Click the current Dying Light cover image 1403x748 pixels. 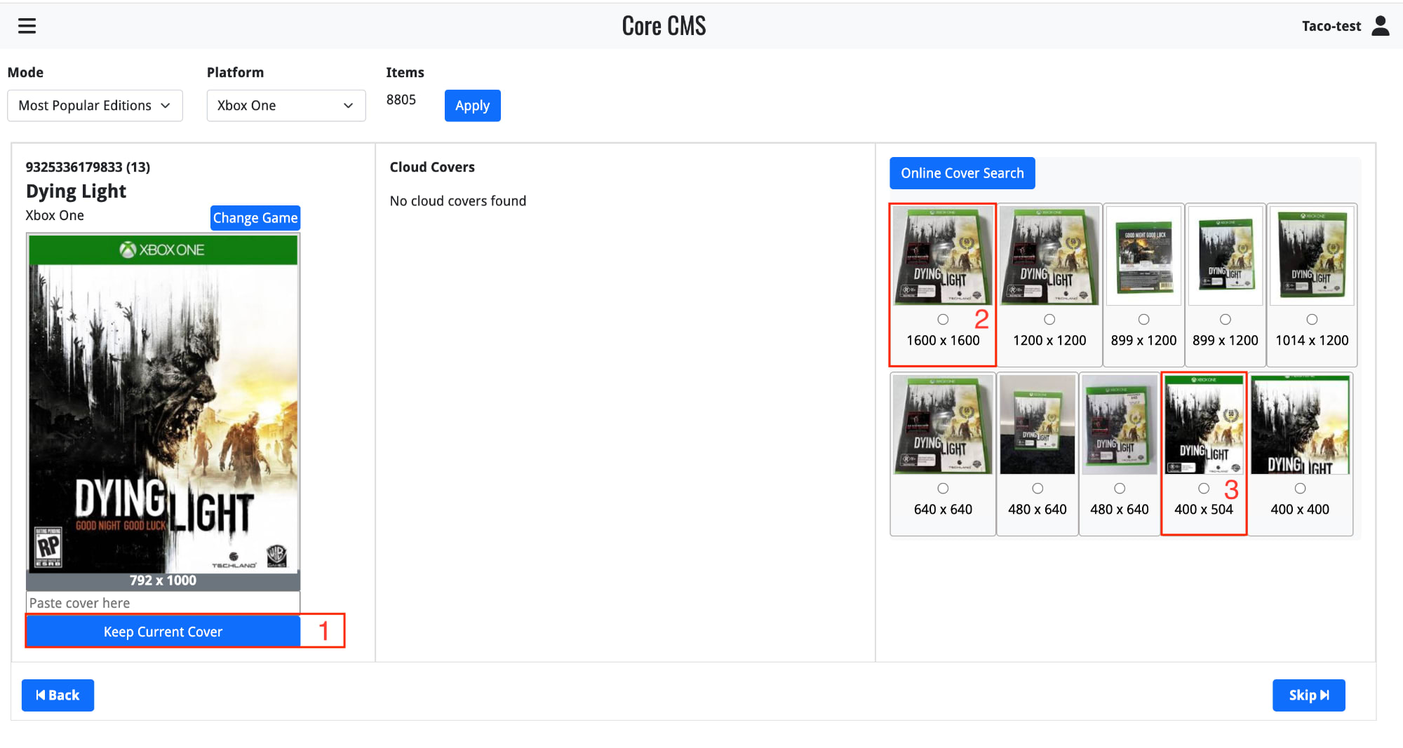[163, 404]
